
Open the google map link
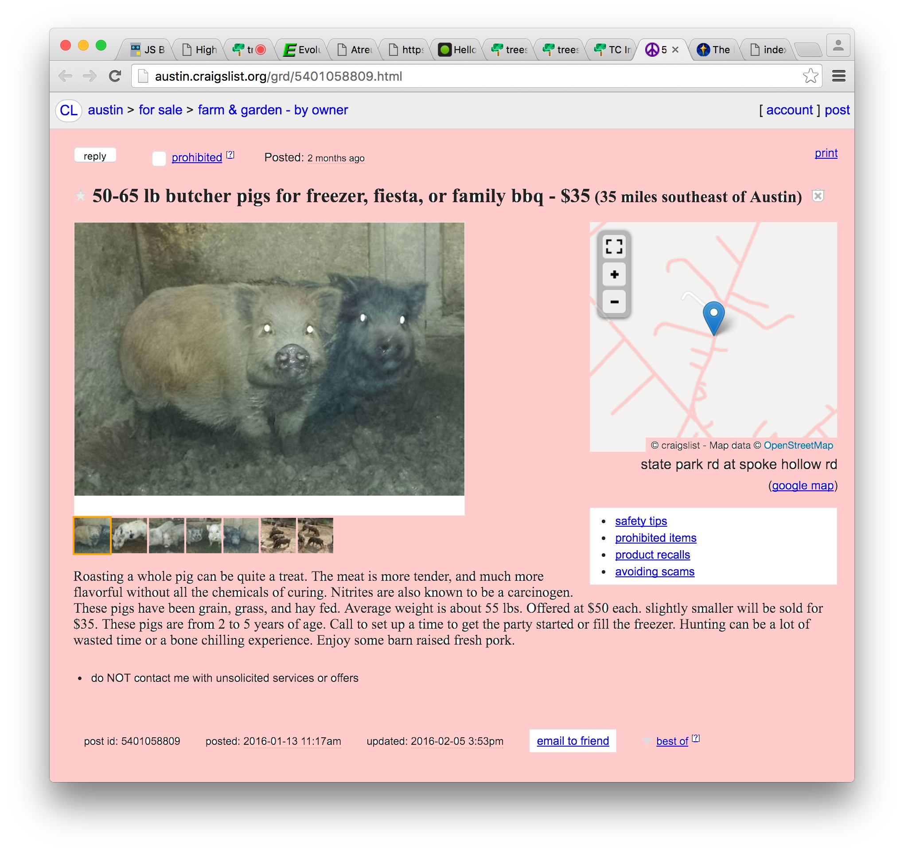[x=803, y=485]
